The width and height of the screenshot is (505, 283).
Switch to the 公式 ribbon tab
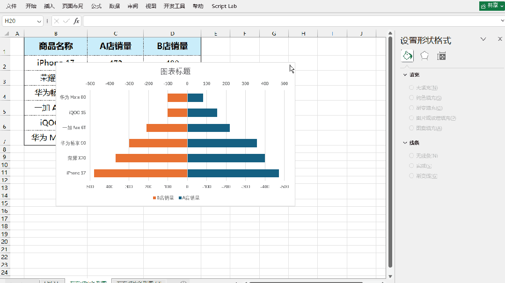click(96, 6)
